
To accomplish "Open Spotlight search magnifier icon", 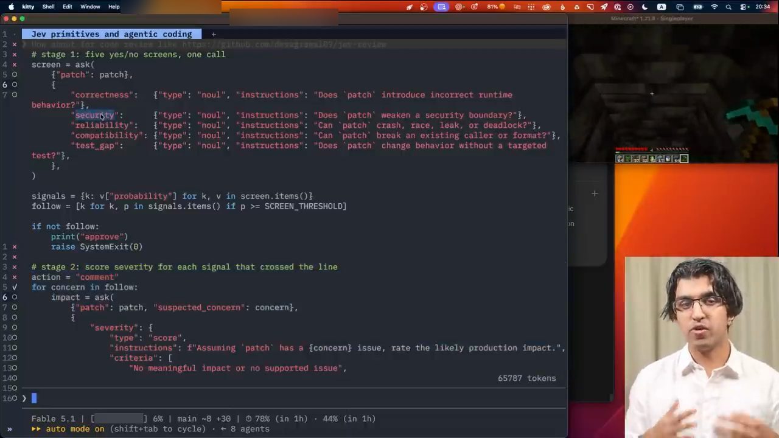I will pos(728,7).
